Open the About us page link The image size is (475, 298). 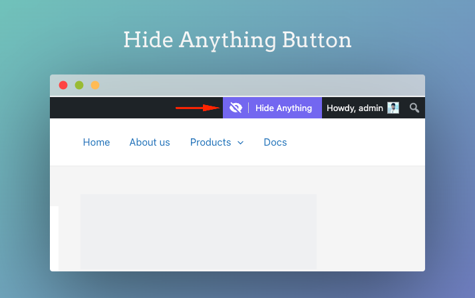click(150, 142)
